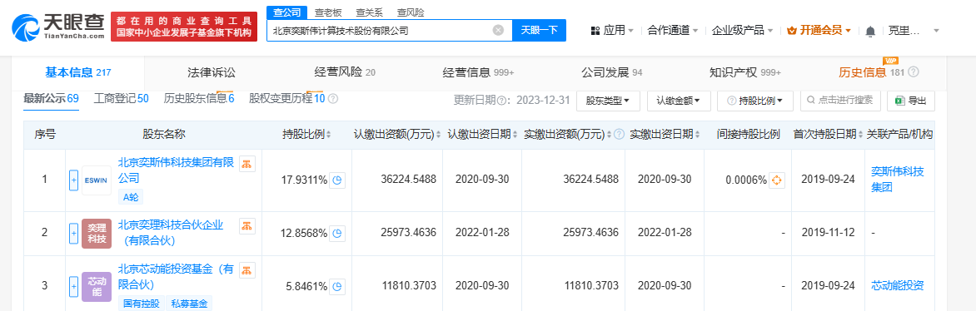This screenshot has width=976, height=311.
Task: Clear the search box with the X icon
Action: pyautogui.click(x=498, y=30)
